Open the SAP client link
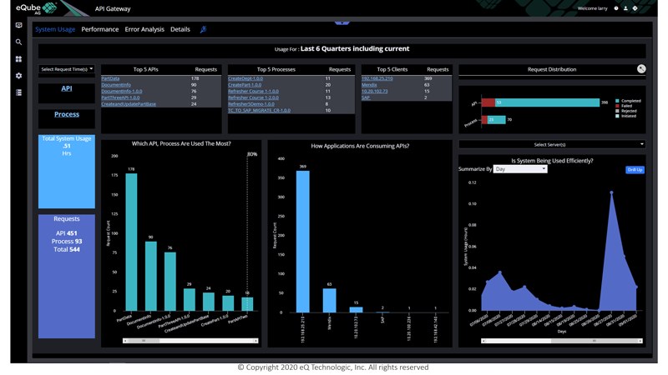668x375 pixels. (366, 97)
